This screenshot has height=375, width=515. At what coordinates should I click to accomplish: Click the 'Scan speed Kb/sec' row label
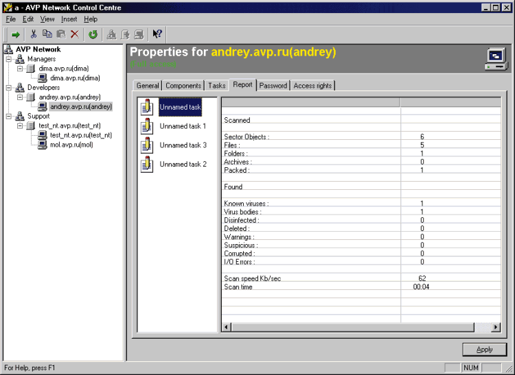click(x=252, y=278)
